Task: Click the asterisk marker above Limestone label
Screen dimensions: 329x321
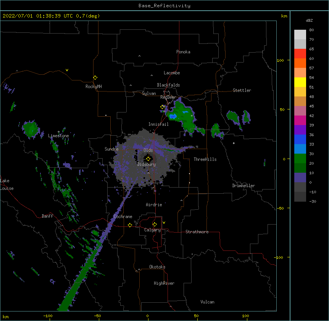Action: [59, 132]
